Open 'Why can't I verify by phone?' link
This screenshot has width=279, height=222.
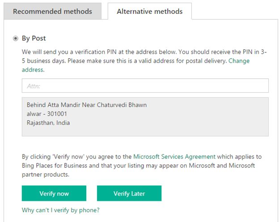pos(60,210)
